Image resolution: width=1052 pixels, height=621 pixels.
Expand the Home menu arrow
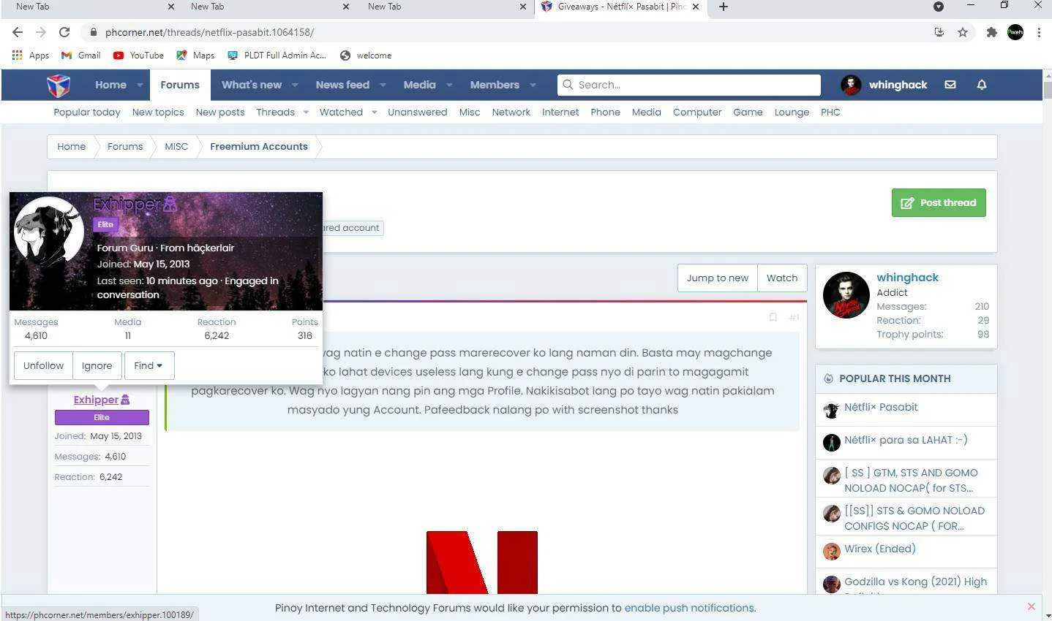point(139,85)
